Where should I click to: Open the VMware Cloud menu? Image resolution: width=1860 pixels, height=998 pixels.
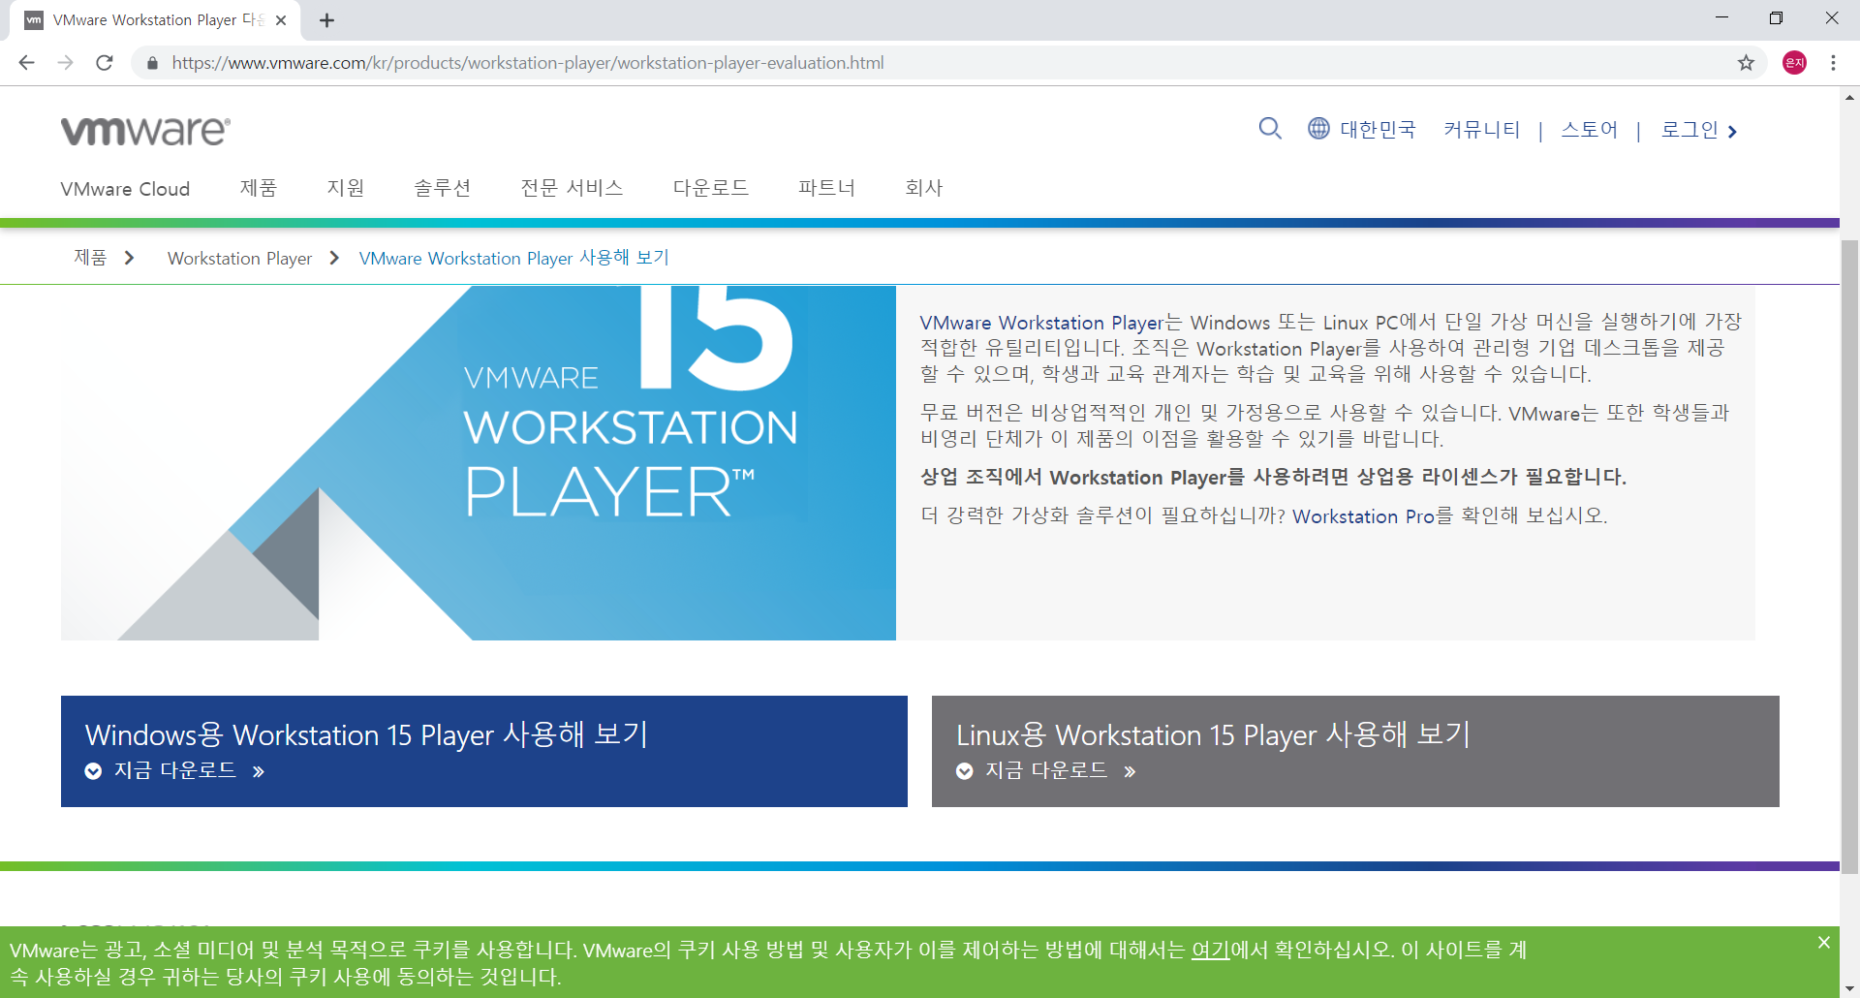pos(125,189)
